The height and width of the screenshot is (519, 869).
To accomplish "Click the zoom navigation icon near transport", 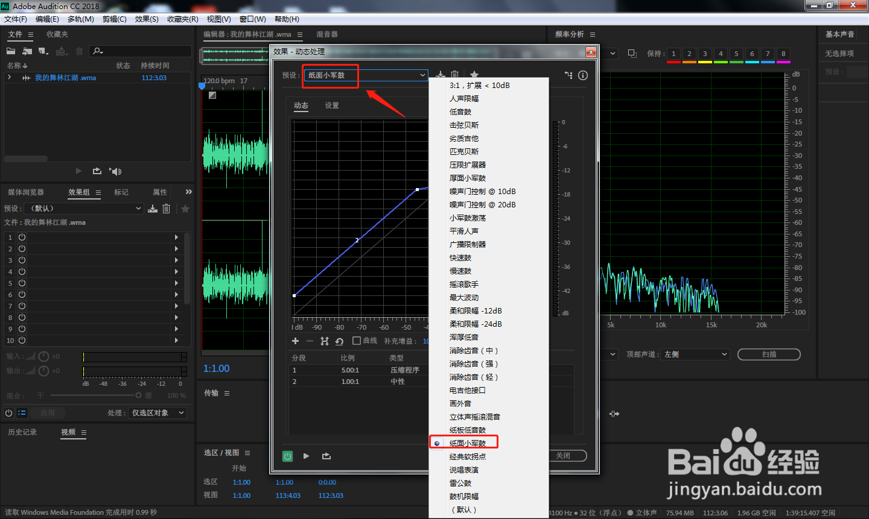I will 614,414.
